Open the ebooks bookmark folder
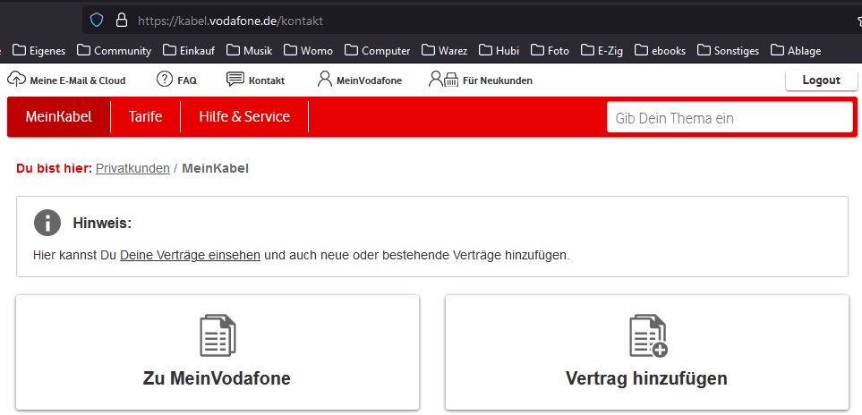This screenshot has width=862, height=415. [x=660, y=50]
